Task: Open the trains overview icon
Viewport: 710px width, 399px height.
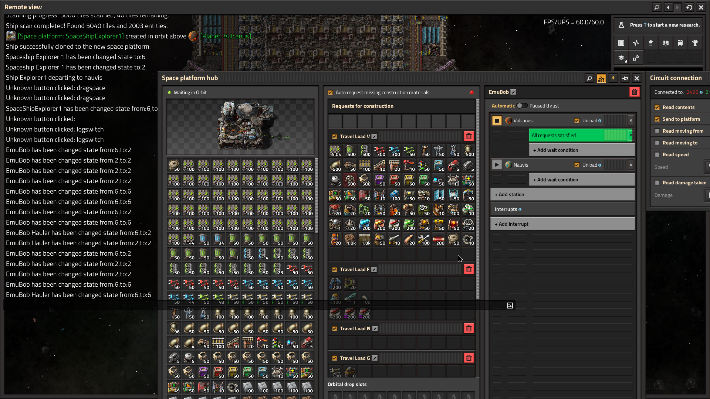Action: click(680, 43)
